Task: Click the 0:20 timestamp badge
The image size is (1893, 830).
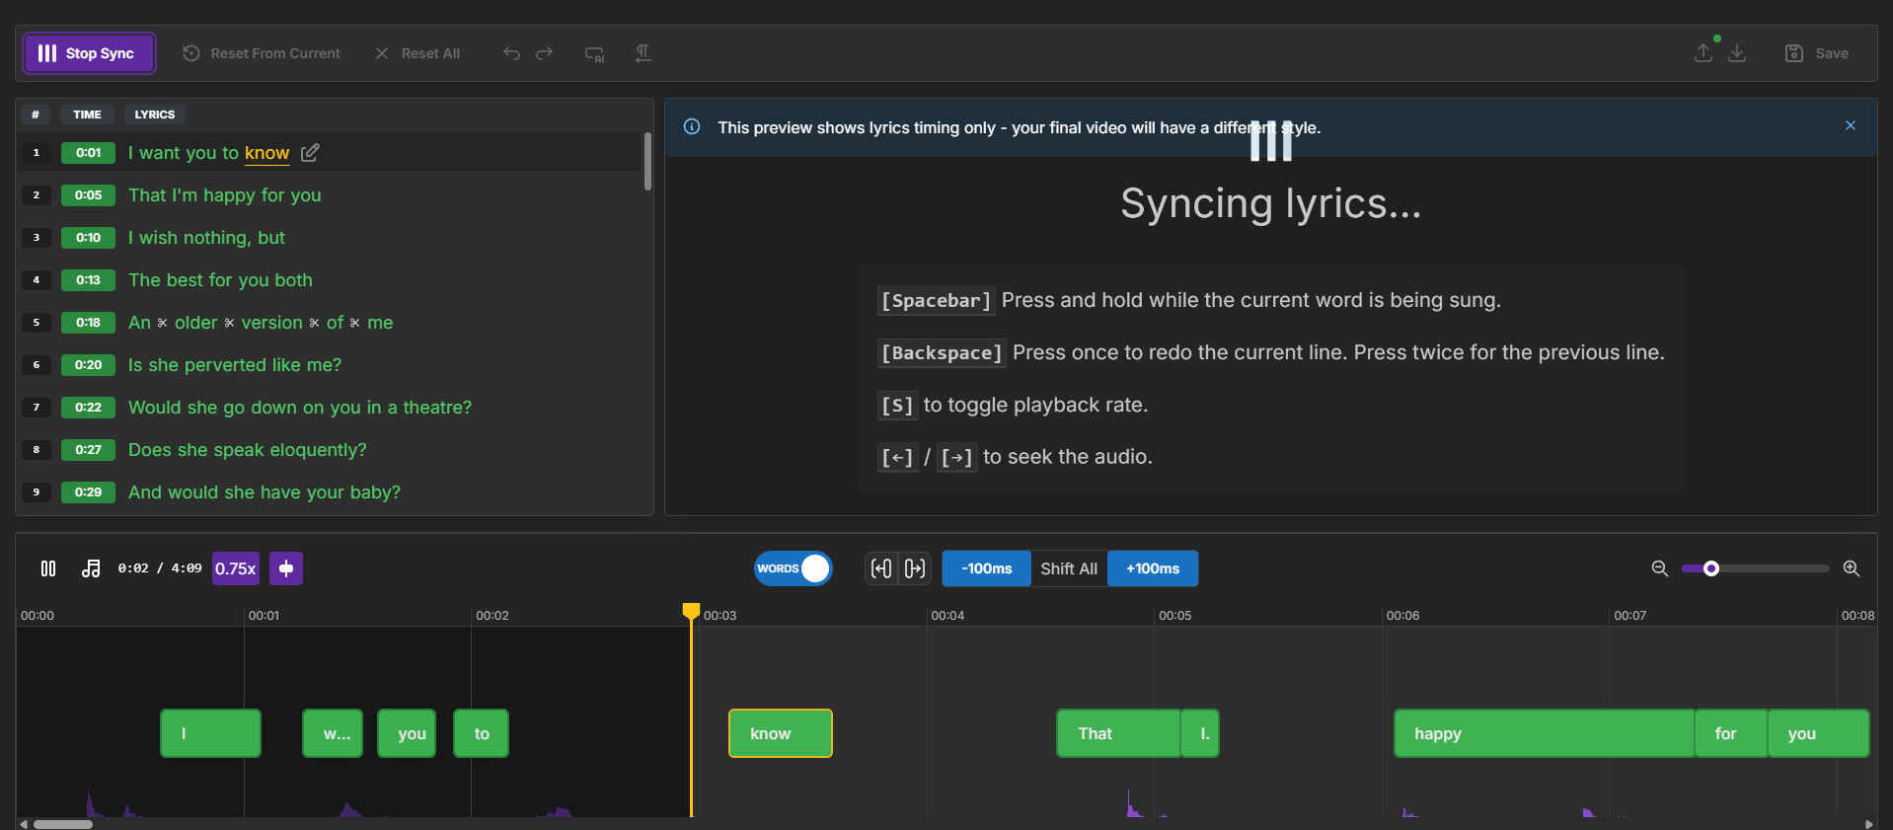Action: point(88,365)
